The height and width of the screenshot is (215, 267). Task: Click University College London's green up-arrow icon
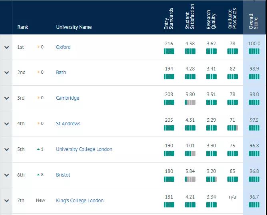(x=38, y=149)
